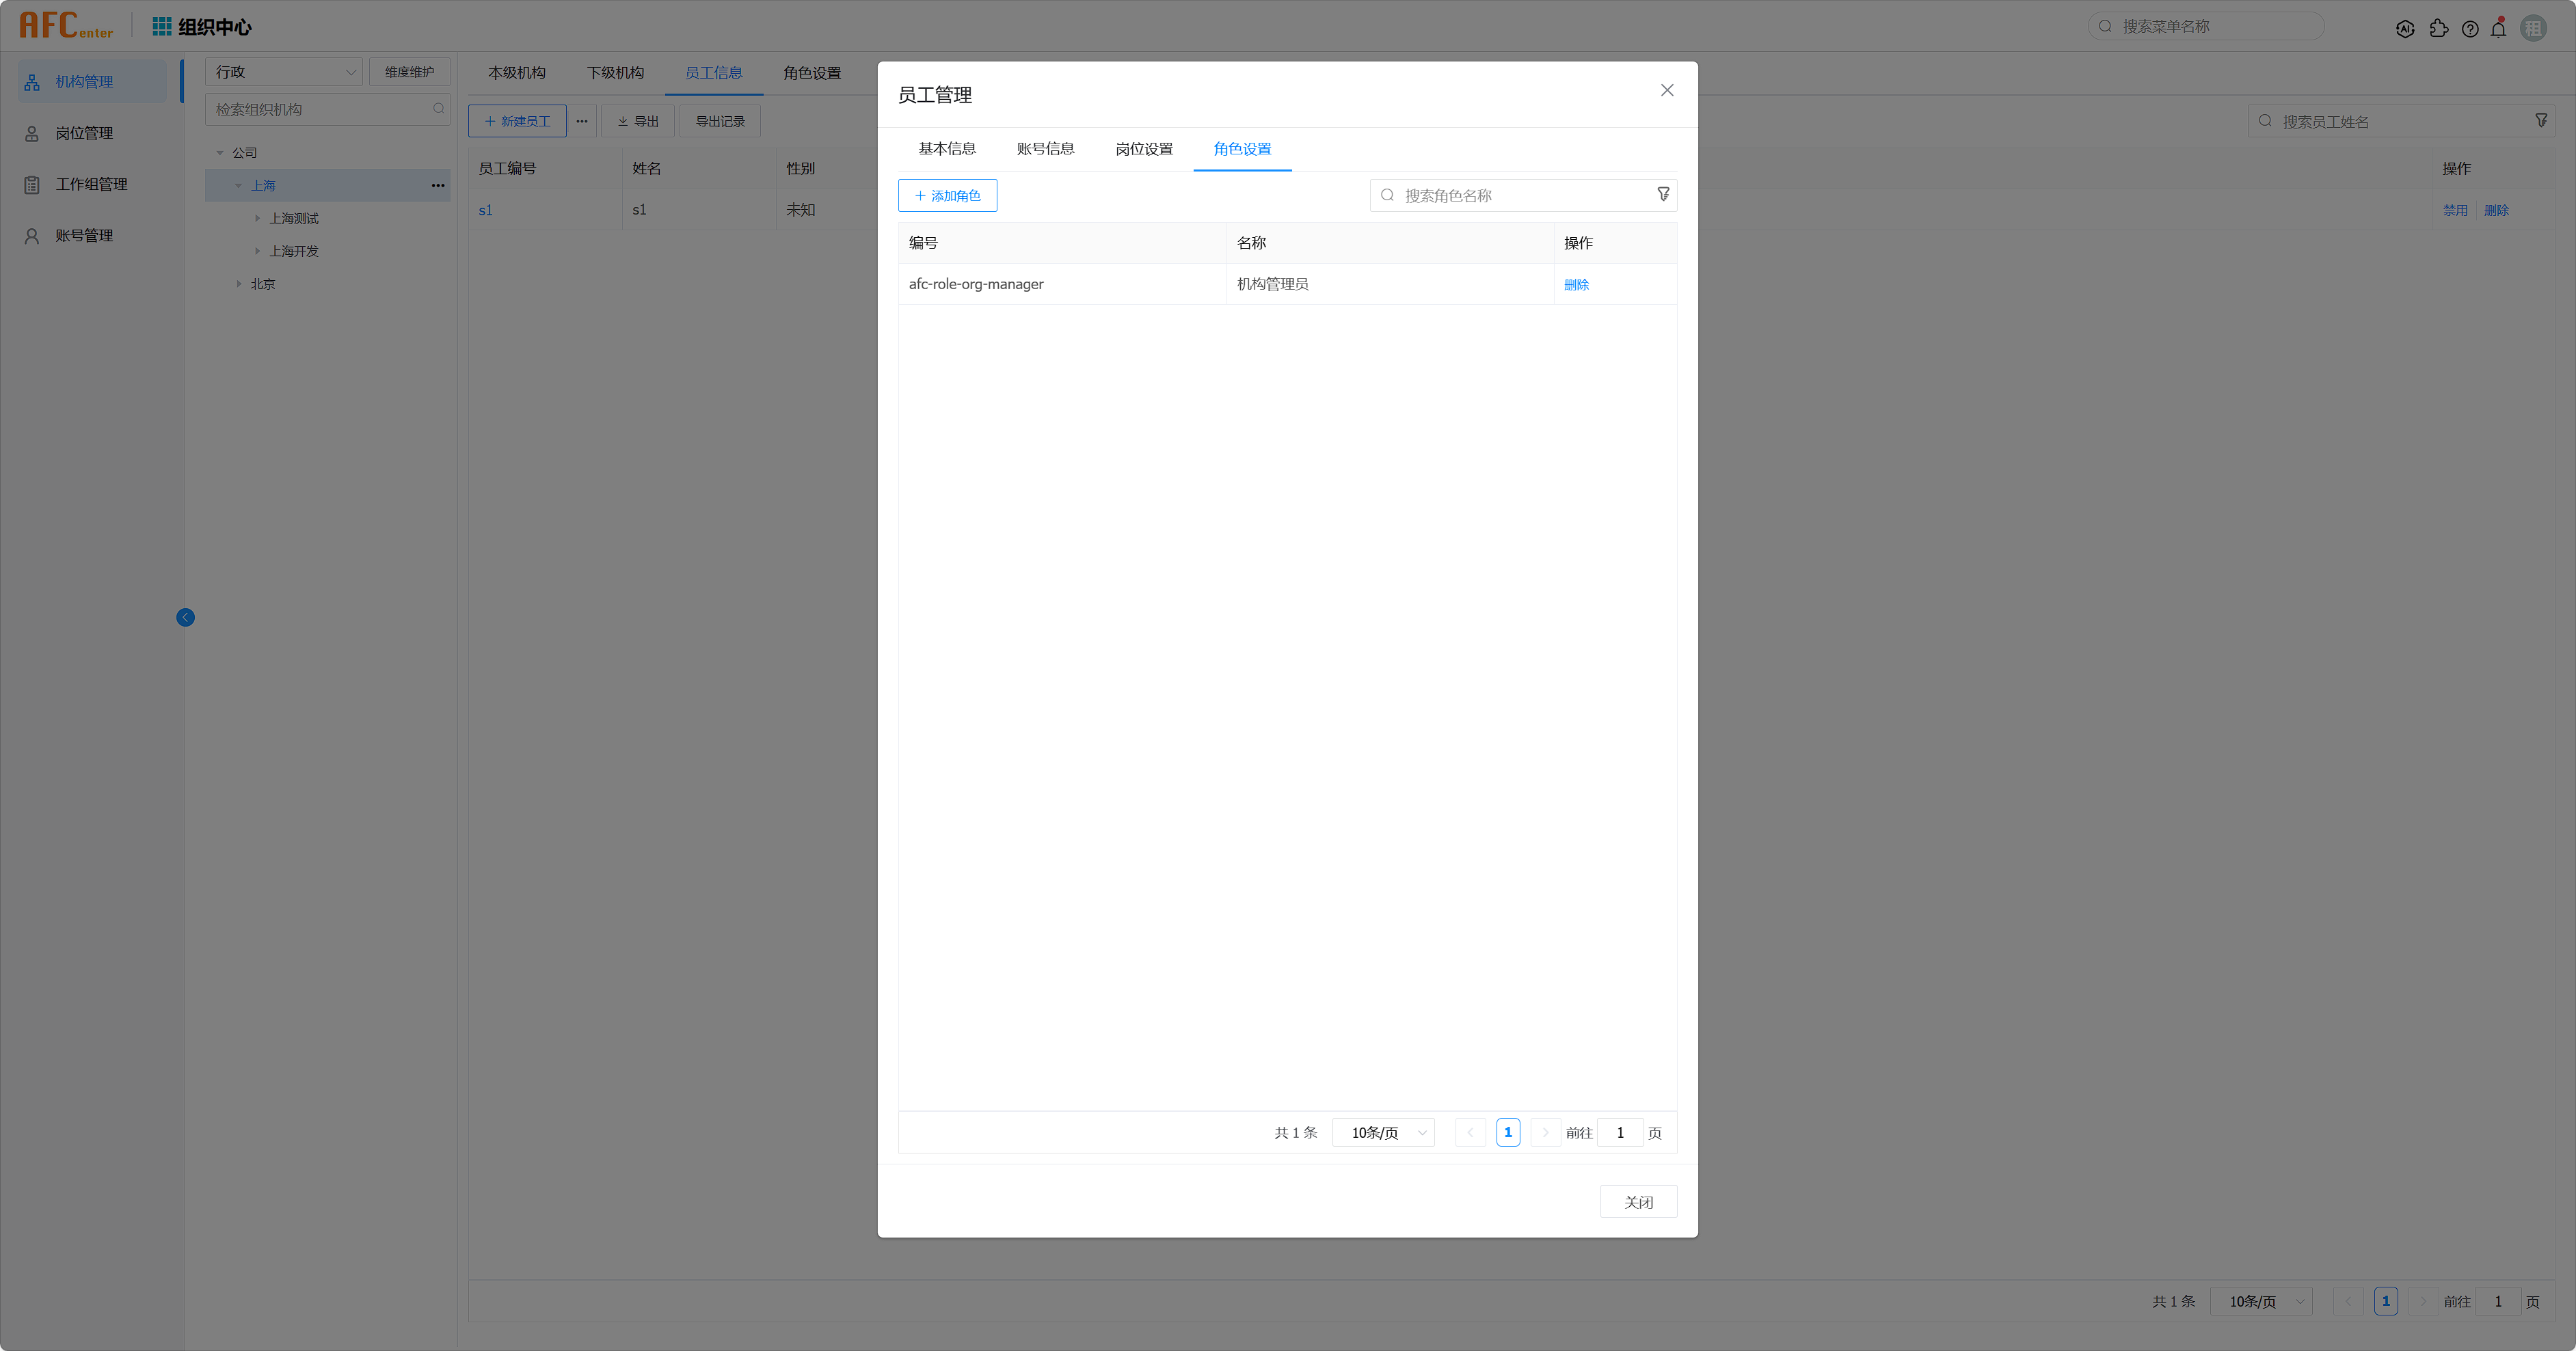Open the help question mark icon

(x=2470, y=29)
